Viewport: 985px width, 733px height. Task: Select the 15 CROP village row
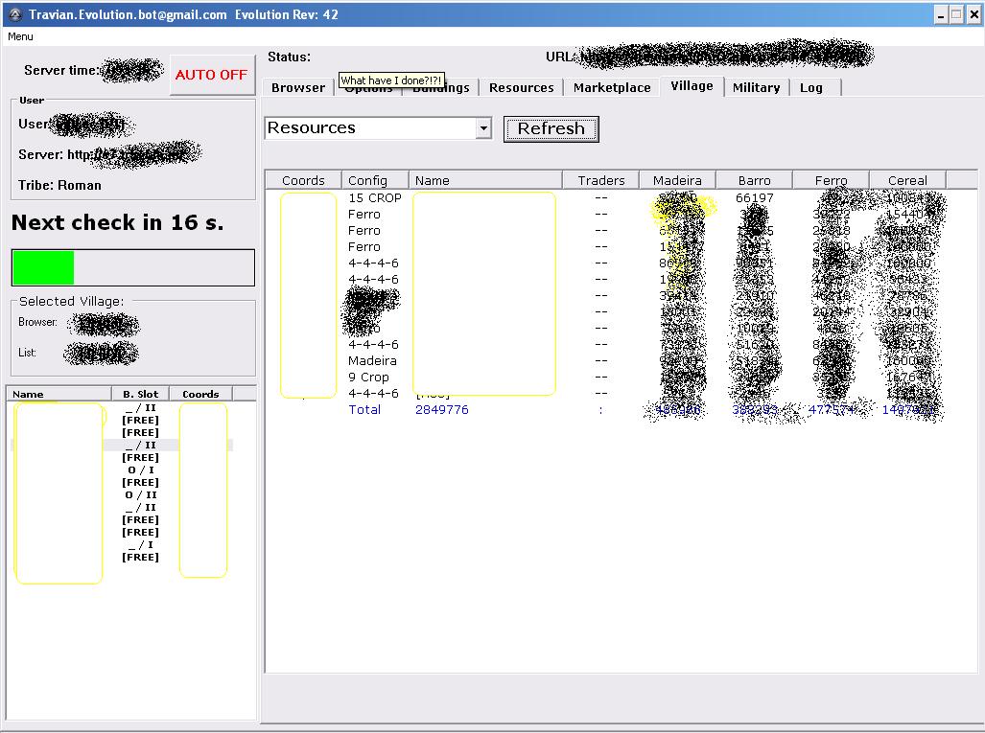point(375,198)
